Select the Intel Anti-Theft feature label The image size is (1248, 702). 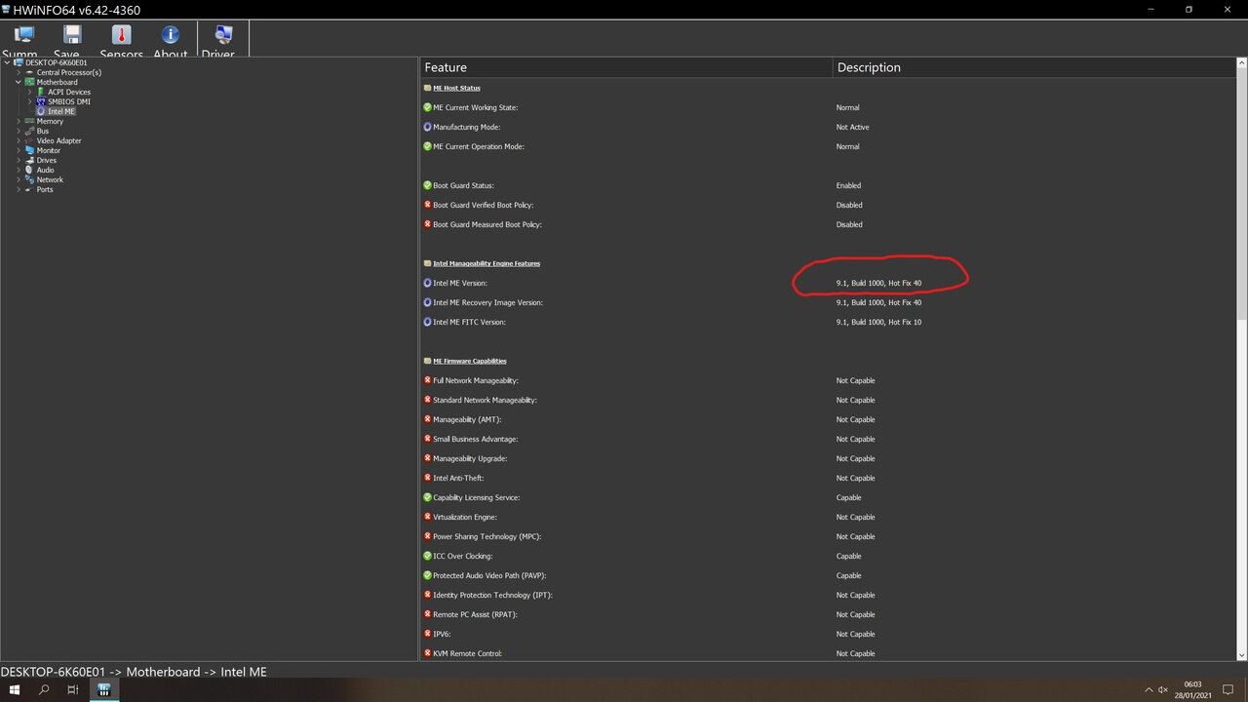458,478
